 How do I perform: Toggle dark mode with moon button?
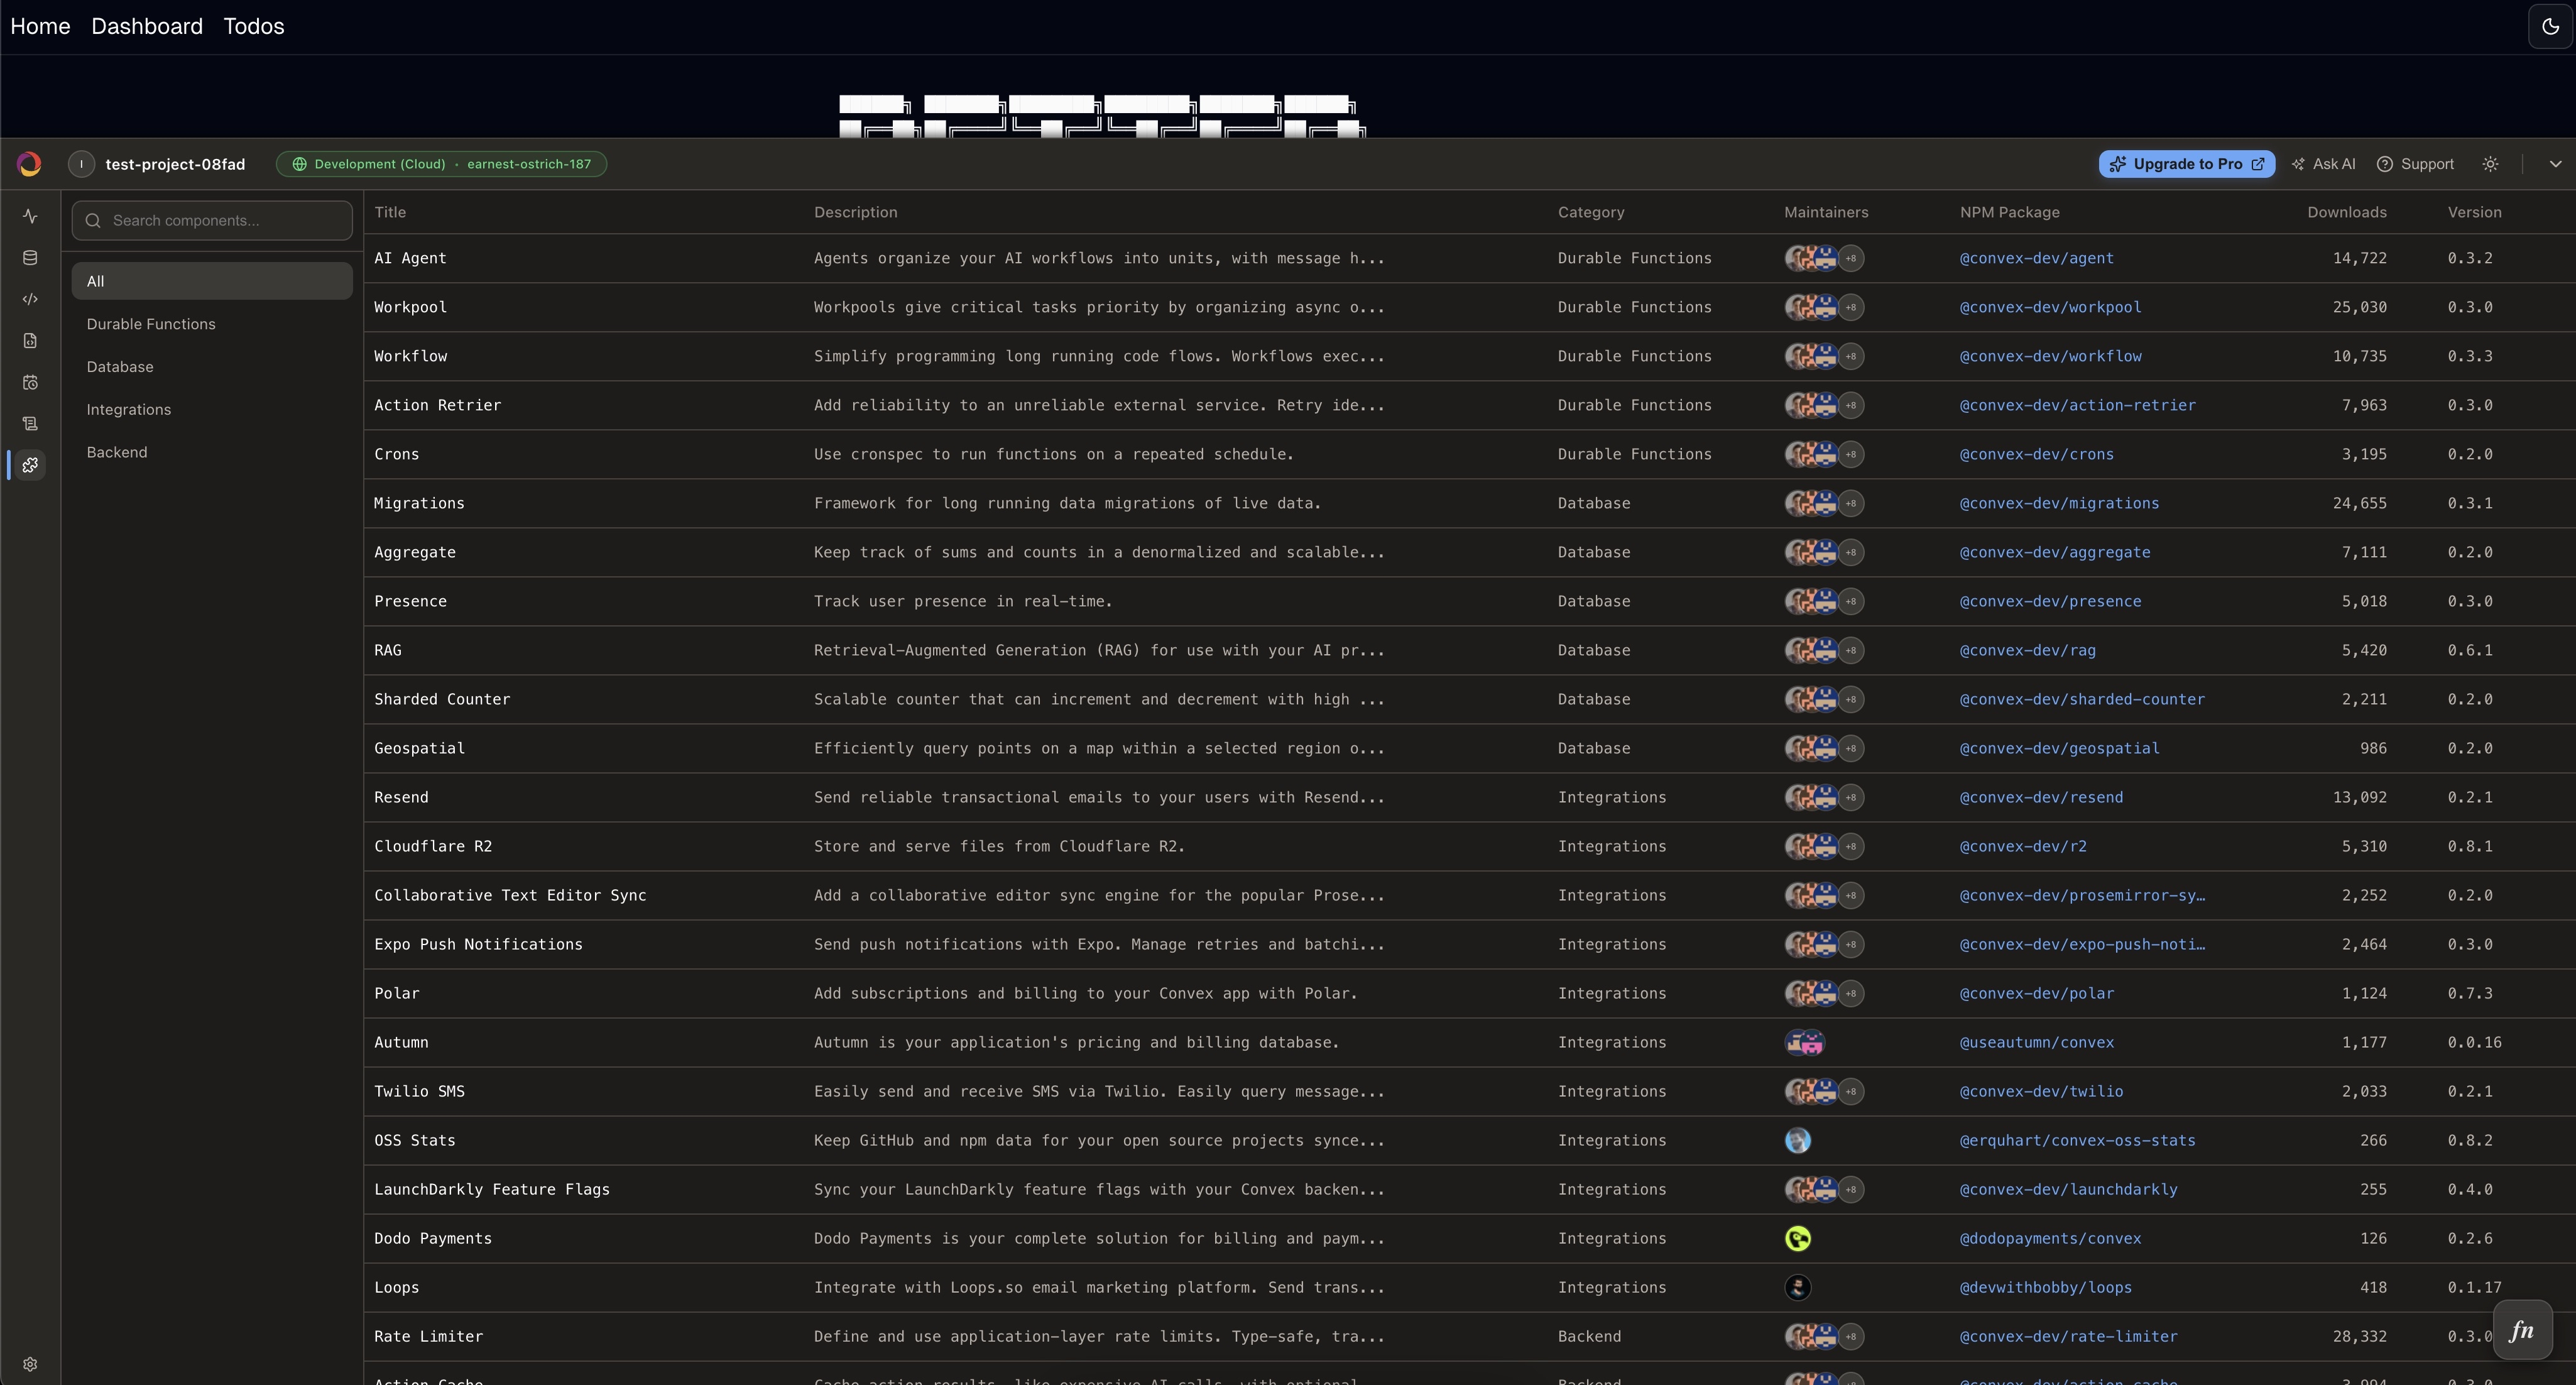[x=2550, y=26]
